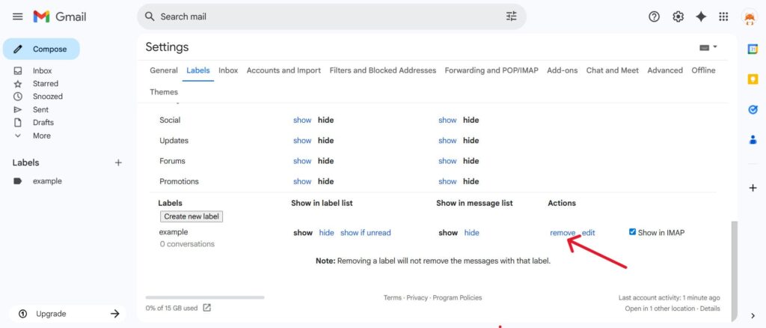
Task: Click the search options filter icon
Action: point(511,16)
